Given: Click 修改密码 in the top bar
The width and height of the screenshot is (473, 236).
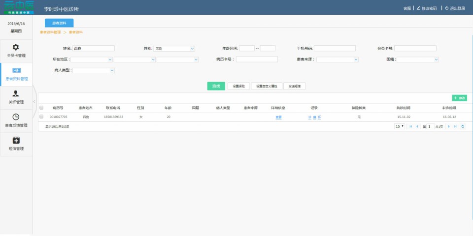Looking at the screenshot, I should coord(427,8).
